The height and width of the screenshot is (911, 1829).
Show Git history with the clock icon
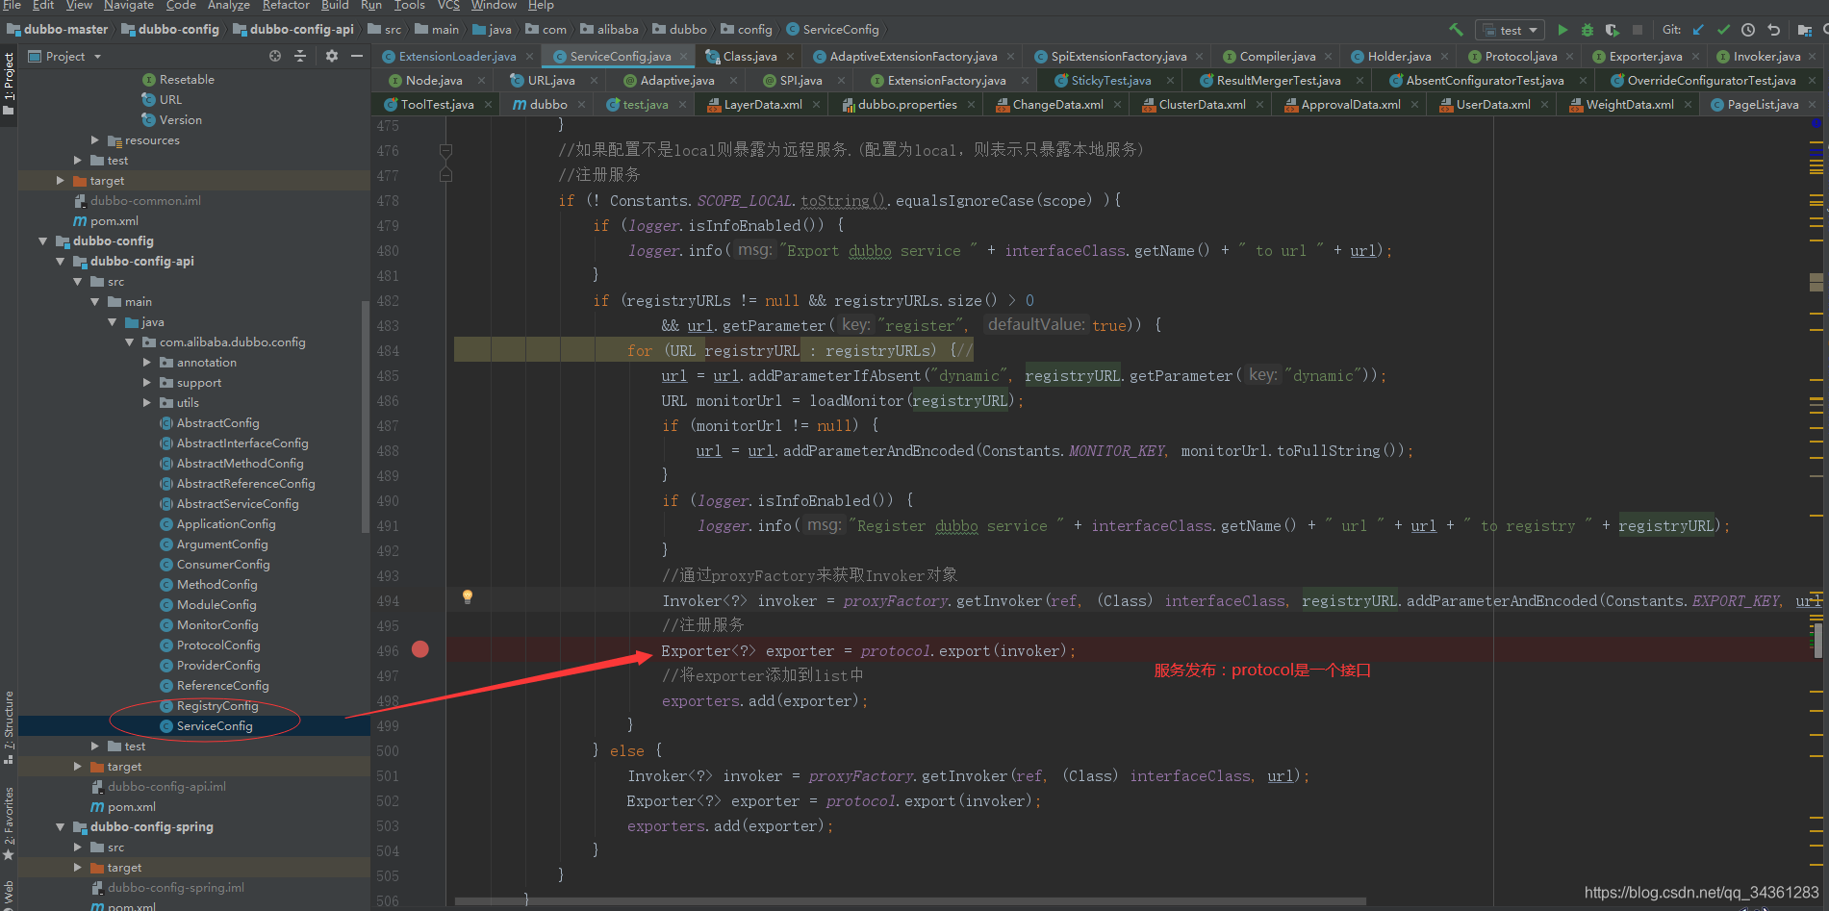[1748, 30]
